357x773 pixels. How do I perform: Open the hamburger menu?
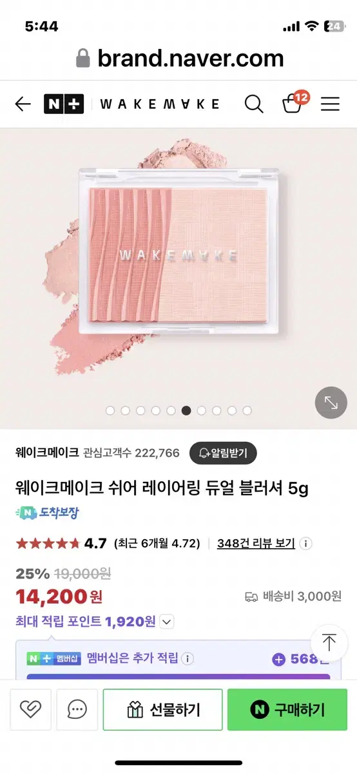330,104
